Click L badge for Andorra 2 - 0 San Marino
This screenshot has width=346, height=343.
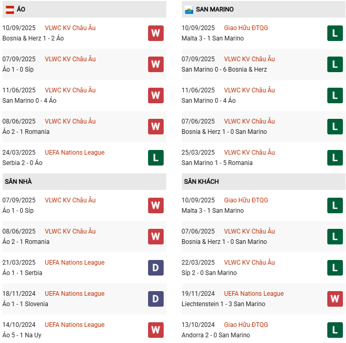click(335, 330)
